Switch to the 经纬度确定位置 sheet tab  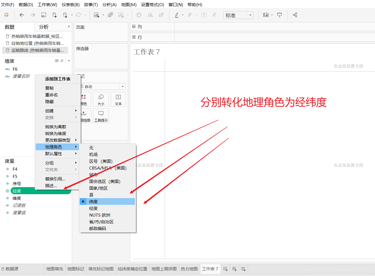pos(132,269)
